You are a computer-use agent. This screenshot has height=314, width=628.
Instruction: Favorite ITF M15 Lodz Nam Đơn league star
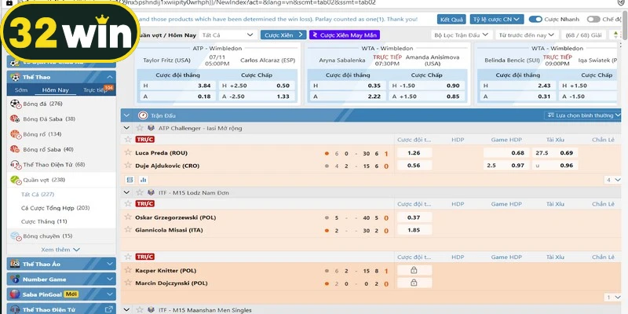[x=140, y=192]
